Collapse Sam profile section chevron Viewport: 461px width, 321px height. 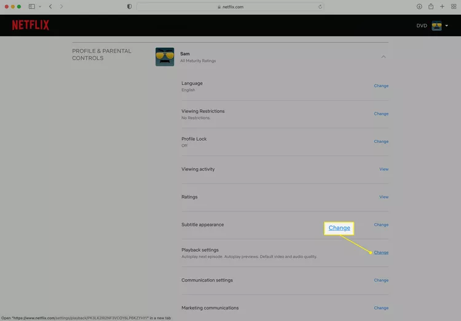coord(384,56)
